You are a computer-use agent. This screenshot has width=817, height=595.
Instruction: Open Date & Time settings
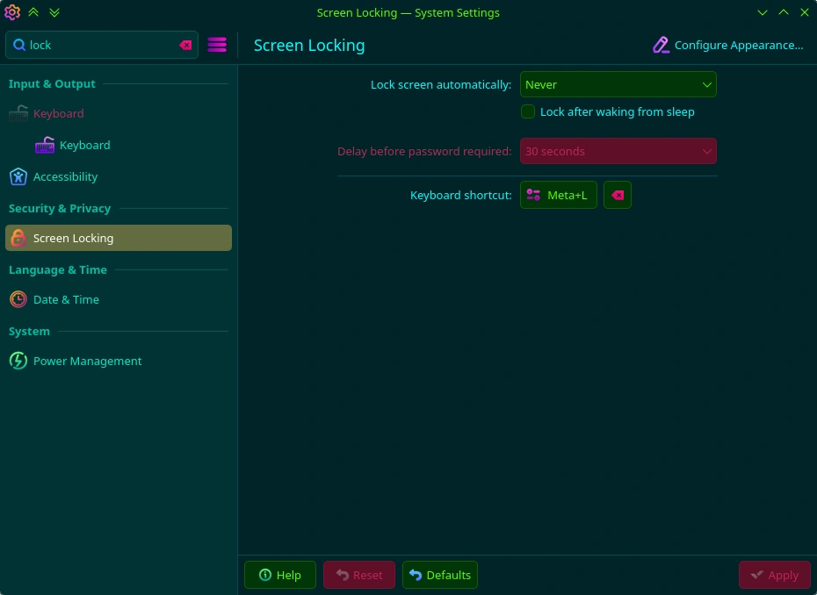(119, 299)
